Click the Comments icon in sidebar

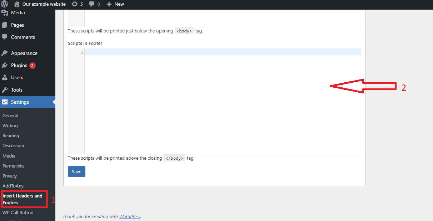(x=5, y=37)
